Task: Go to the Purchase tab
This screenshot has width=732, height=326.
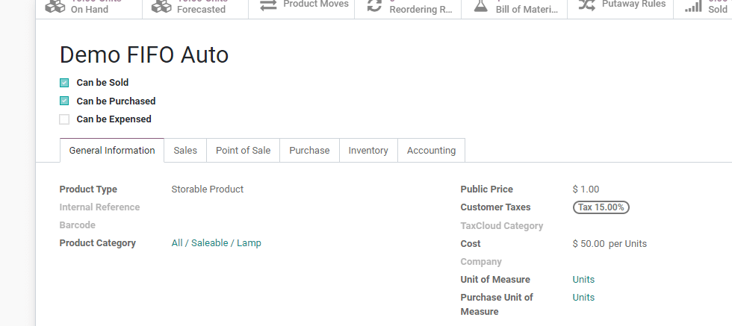Action: [309, 150]
